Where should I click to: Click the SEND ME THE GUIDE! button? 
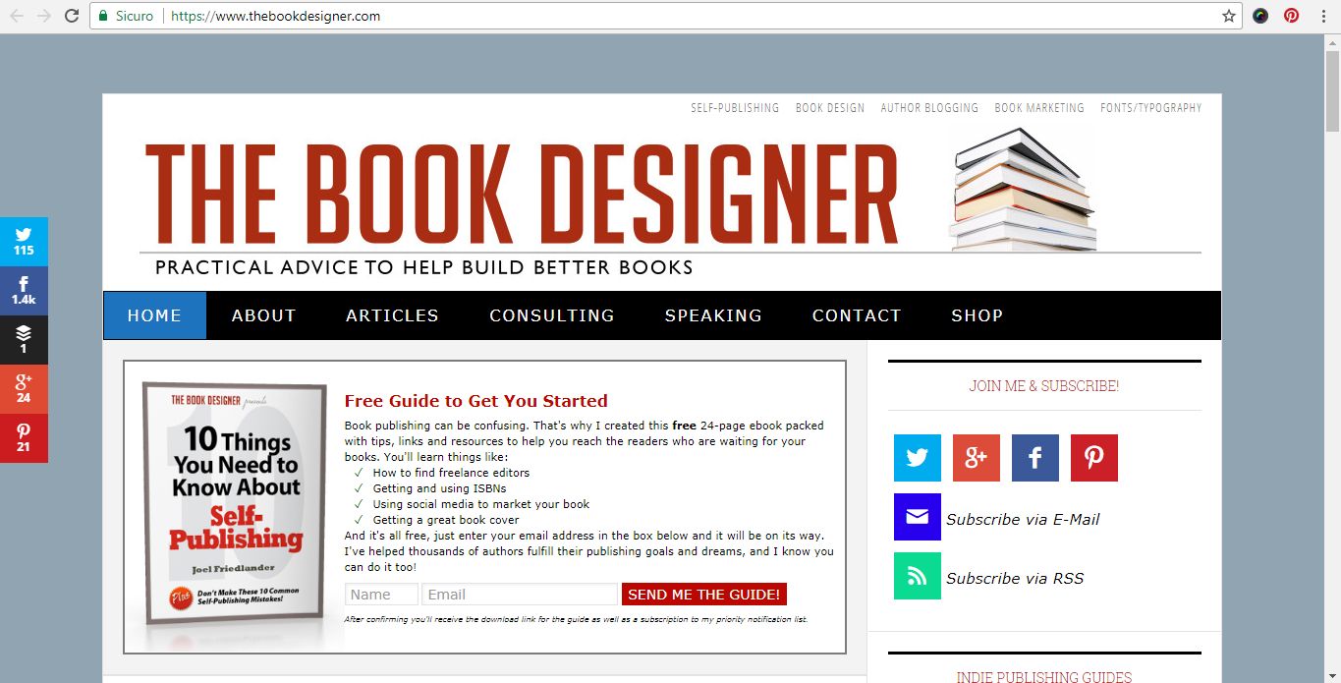[x=704, y=595]
